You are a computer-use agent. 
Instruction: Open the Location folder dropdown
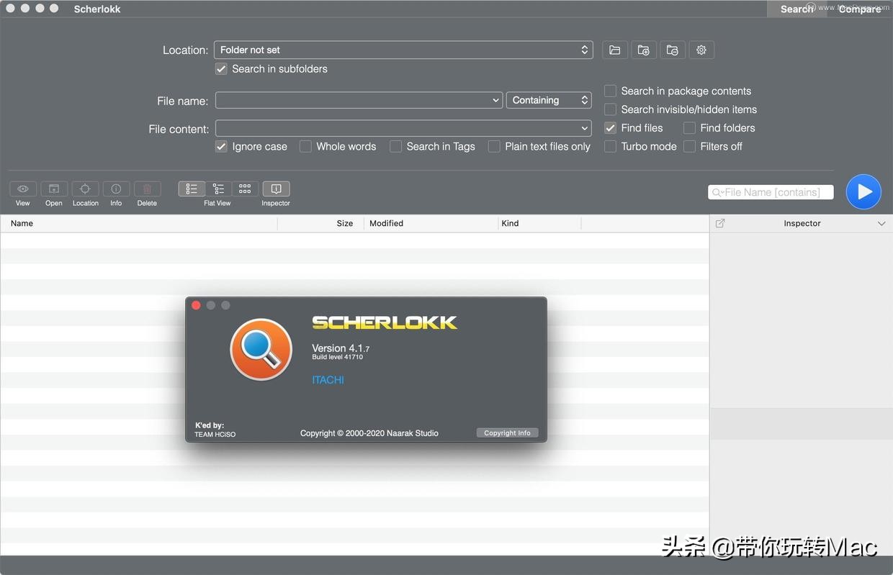tap(403, 50)
